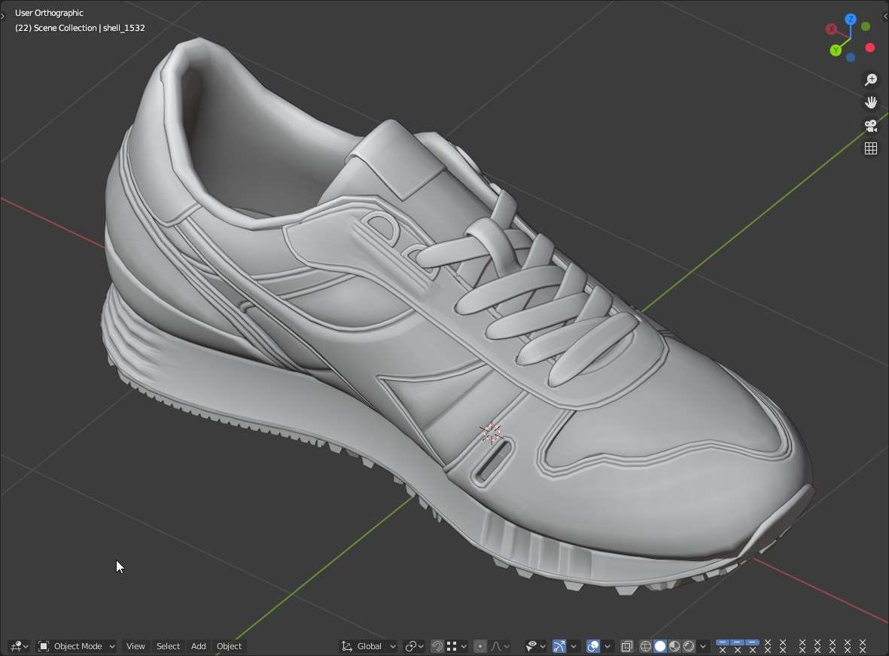Open the Object Mode dropdown
The width and height of the screenshot is (889, 656).
(77, 646)
